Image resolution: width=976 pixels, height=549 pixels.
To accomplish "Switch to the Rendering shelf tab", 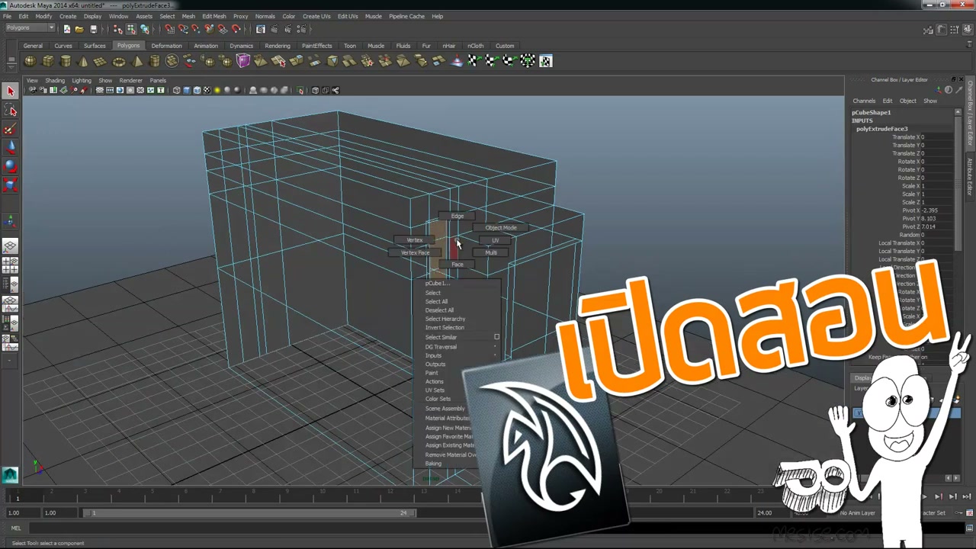I will (x=278, y=46).
